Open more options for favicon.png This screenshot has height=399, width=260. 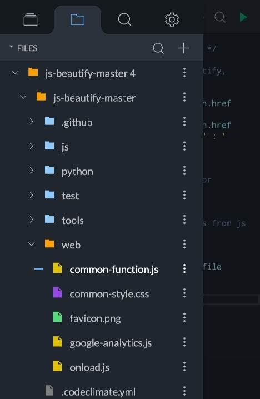tap(184, 317)
